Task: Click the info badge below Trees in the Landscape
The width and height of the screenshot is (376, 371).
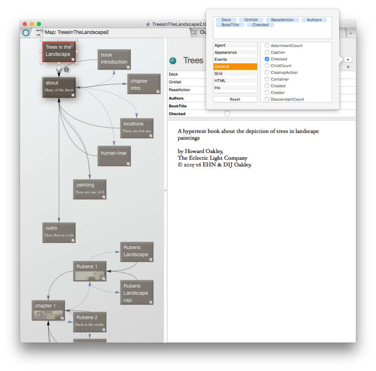Action: click(67, 69)
